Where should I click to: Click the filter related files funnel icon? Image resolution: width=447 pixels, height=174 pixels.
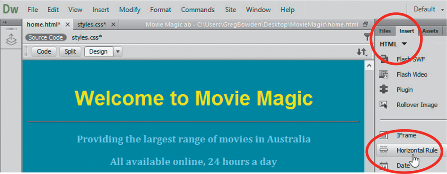coord(367,37)
